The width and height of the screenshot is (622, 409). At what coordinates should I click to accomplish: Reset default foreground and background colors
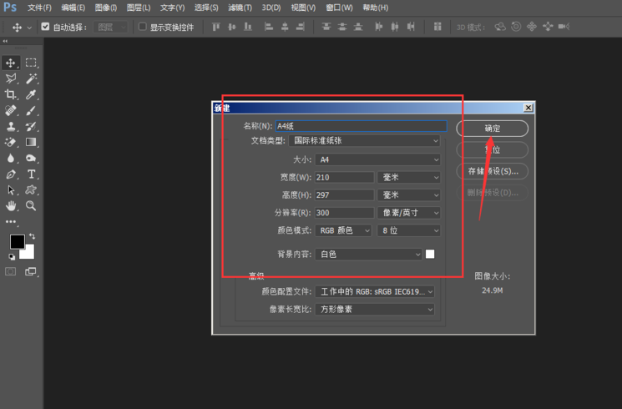click(12, 256)
